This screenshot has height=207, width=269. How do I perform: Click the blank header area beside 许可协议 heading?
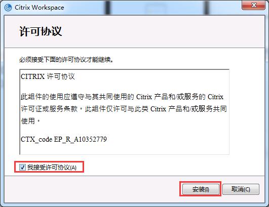163,31
